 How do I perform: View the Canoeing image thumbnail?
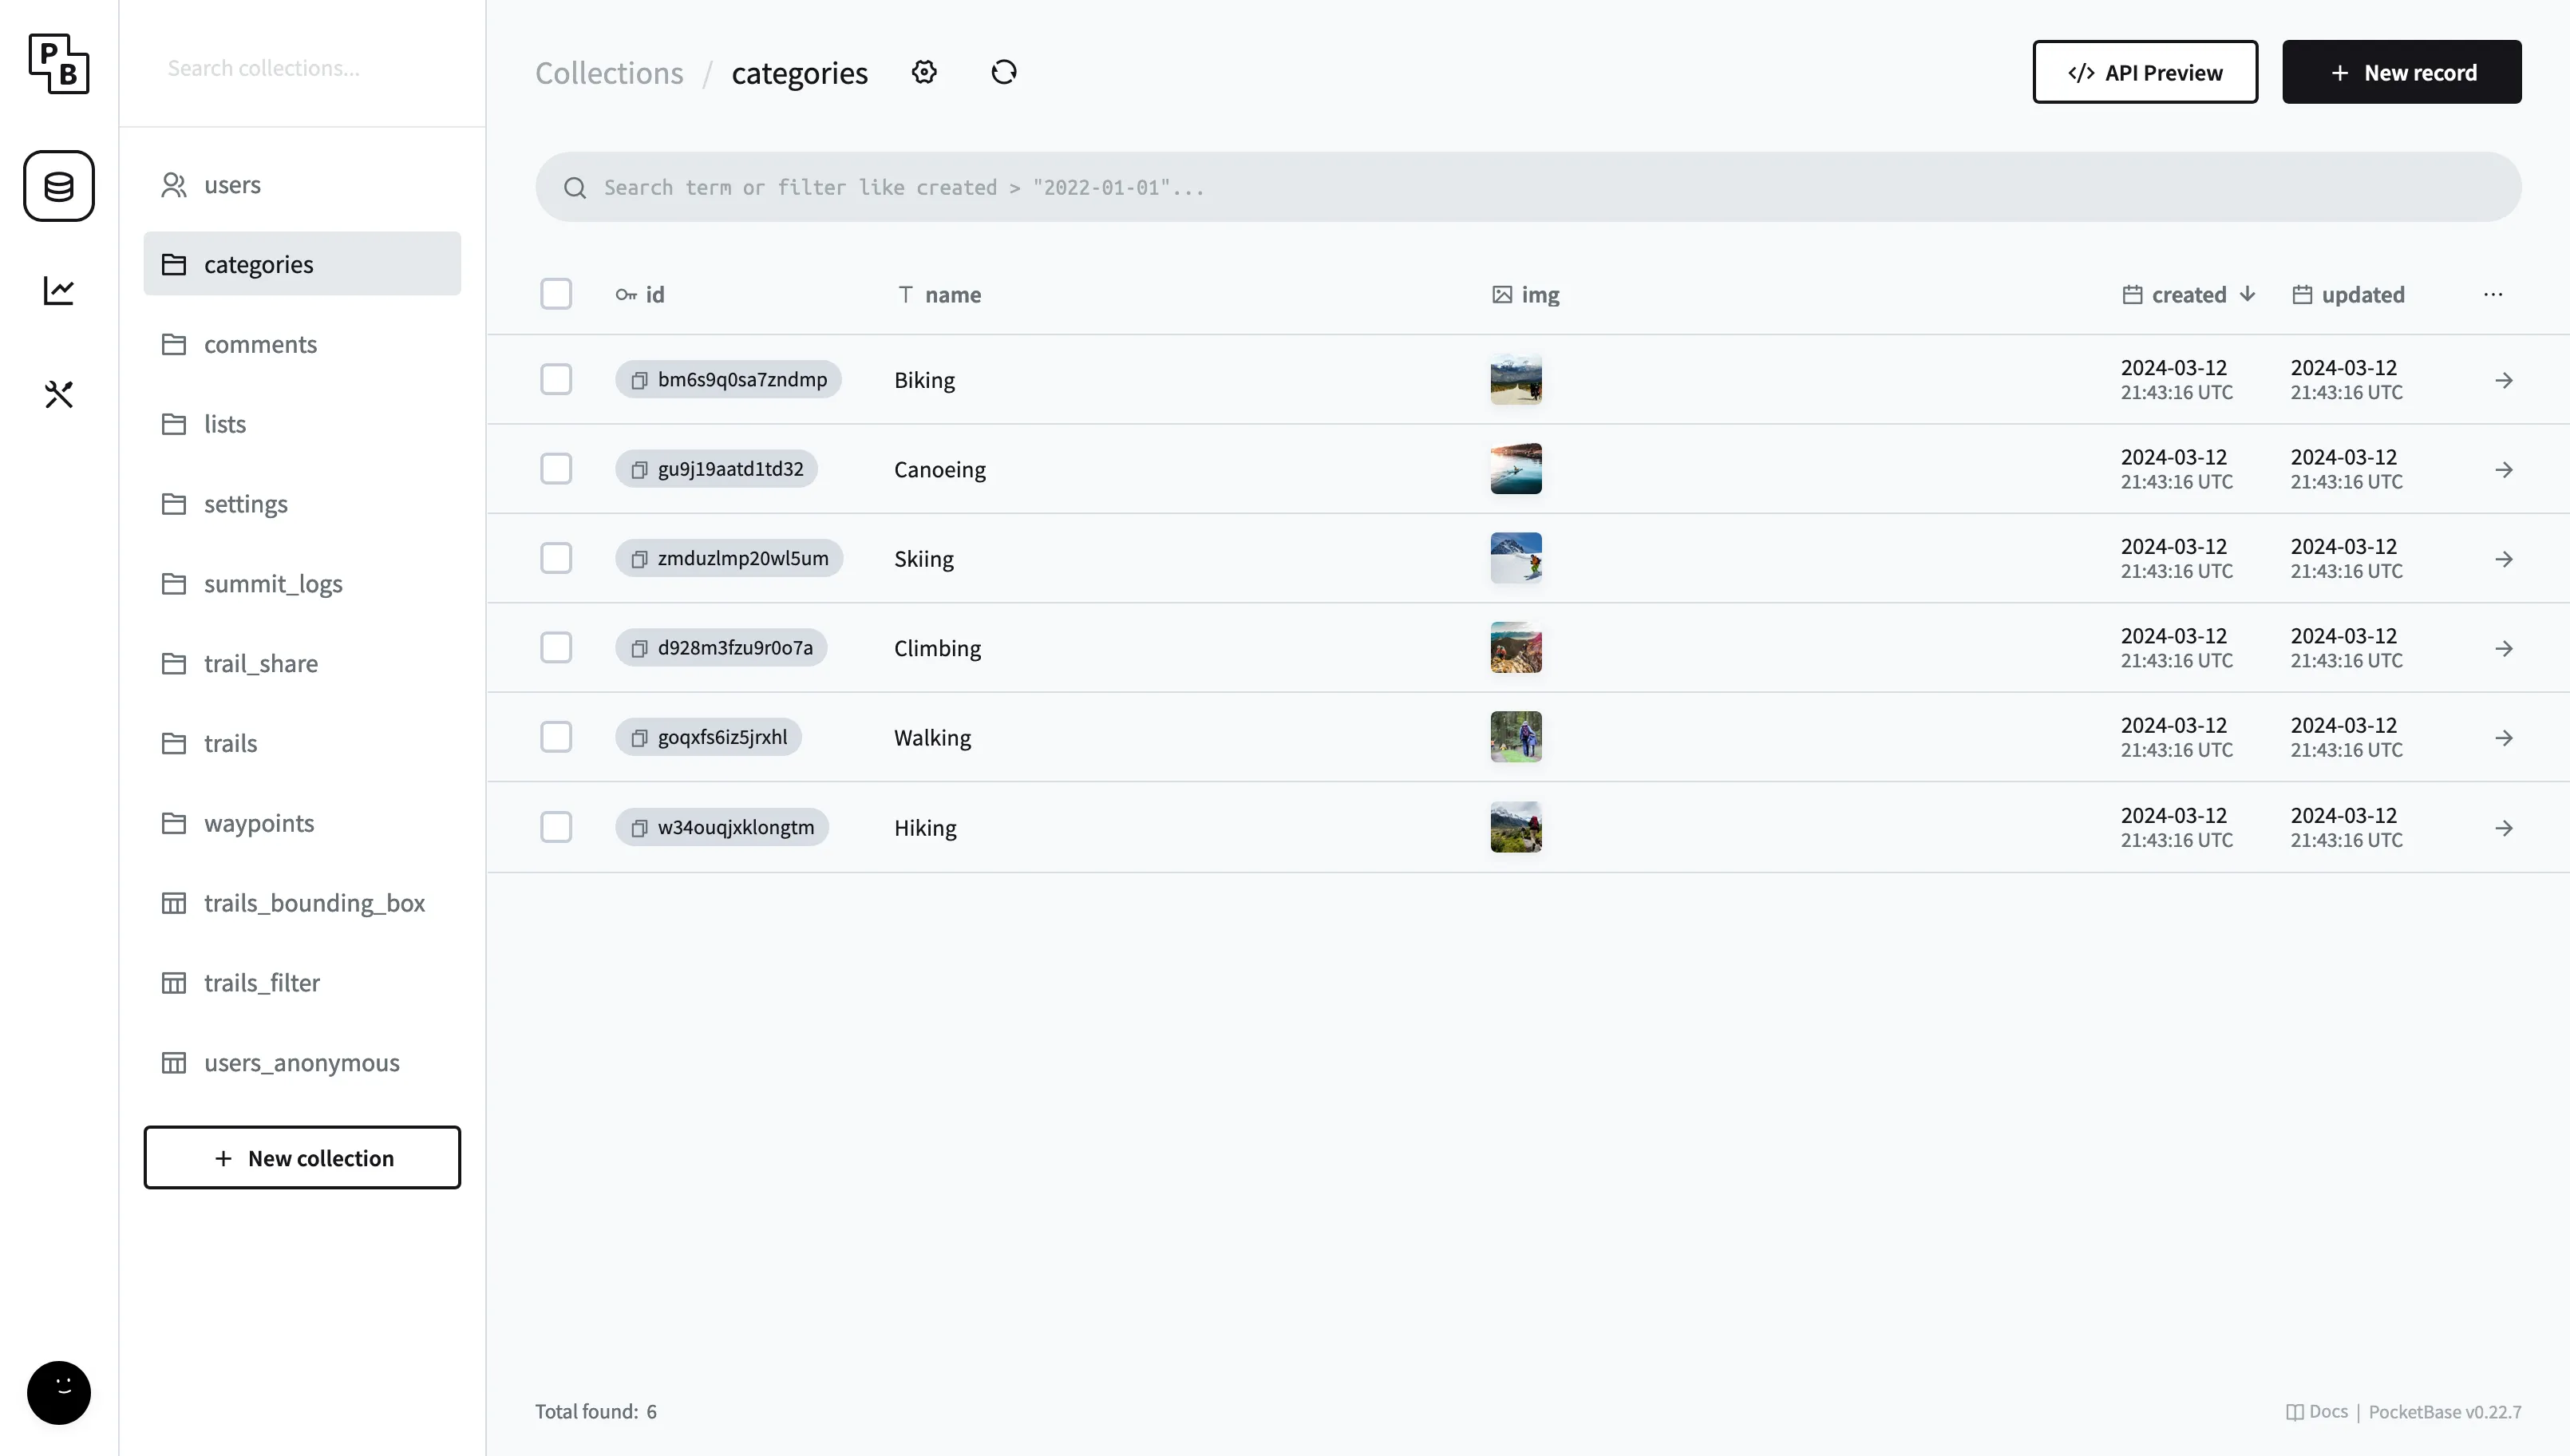pos(1516,468)
